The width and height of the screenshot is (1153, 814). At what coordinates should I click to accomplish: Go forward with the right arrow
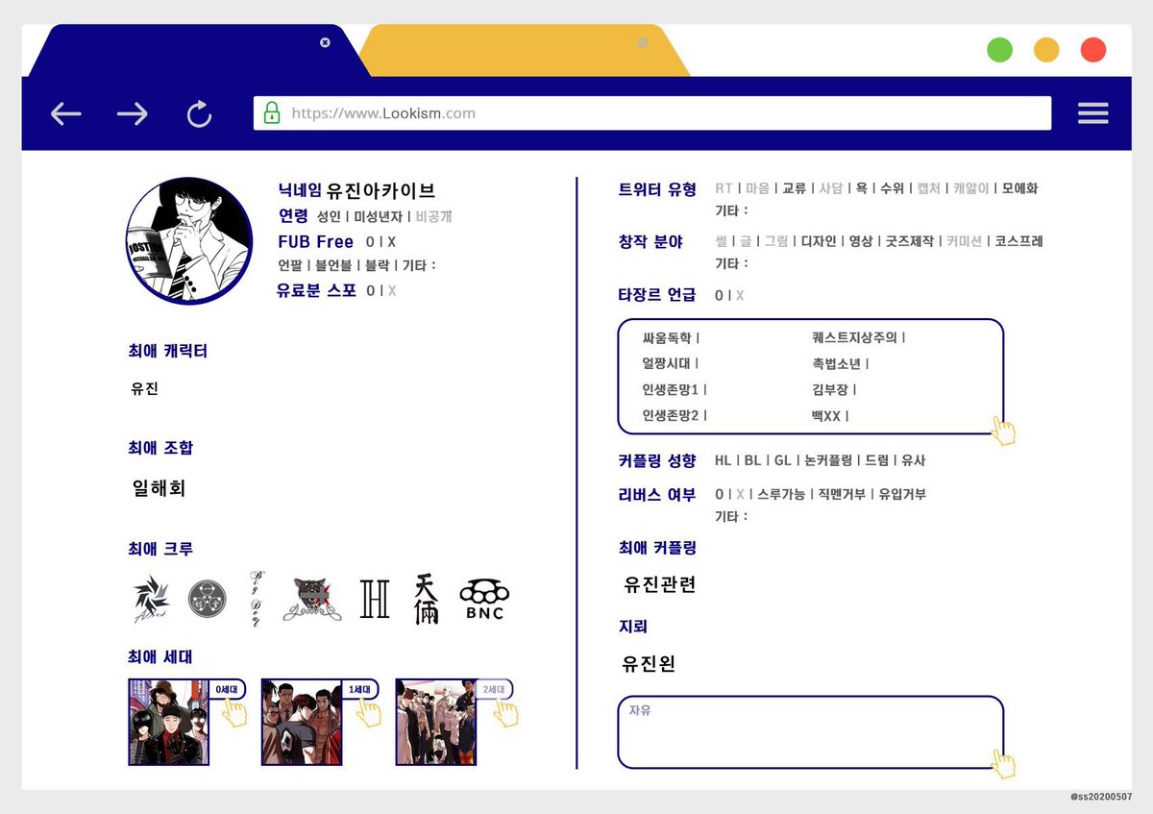(x=132, y=114)
